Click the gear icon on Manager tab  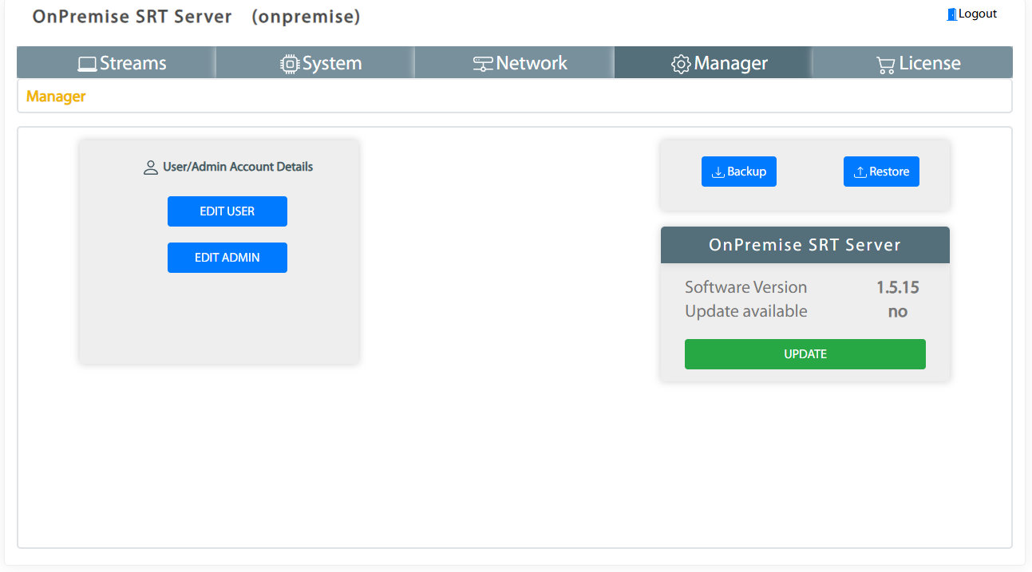pos(681,64)
